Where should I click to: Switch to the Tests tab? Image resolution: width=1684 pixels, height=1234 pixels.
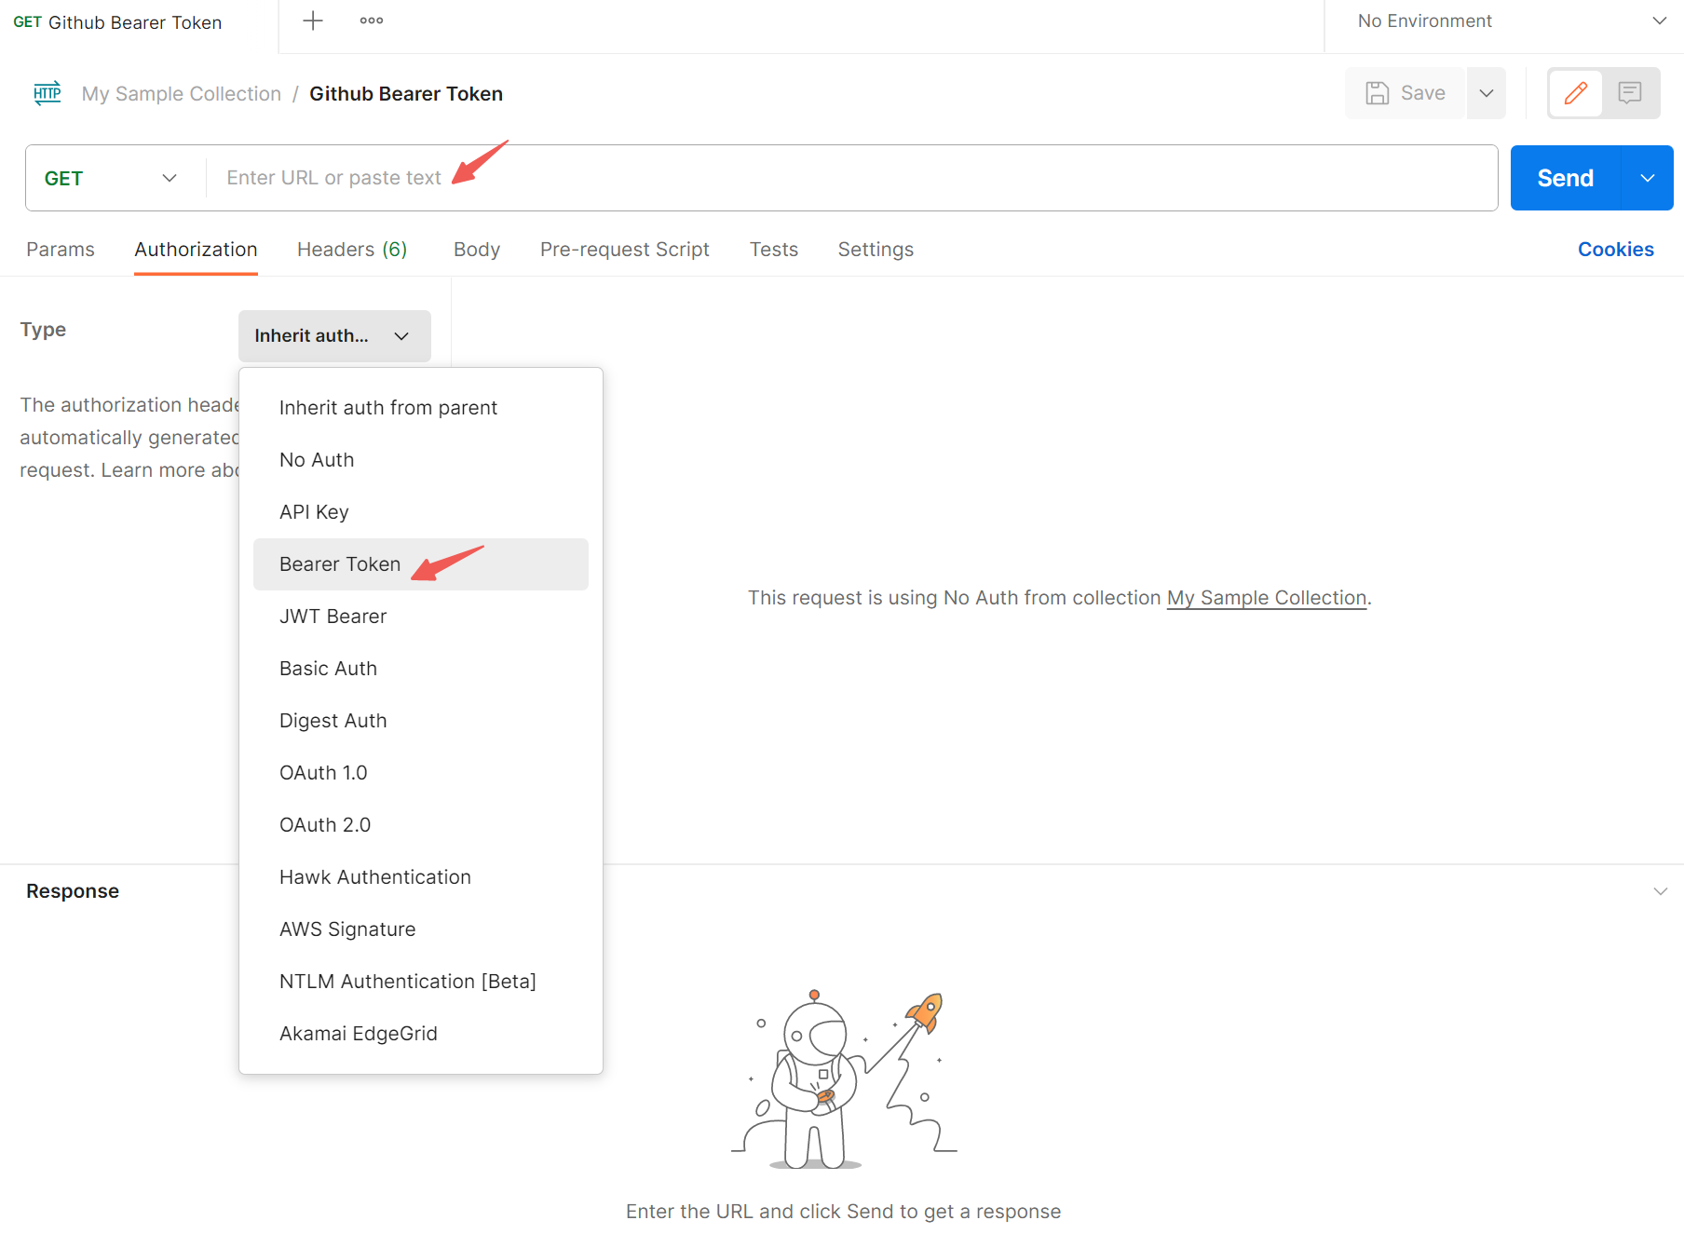773,249
